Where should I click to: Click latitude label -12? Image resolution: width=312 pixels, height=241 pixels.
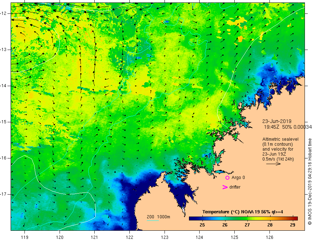pyautogui.click(x=4, y=13)
